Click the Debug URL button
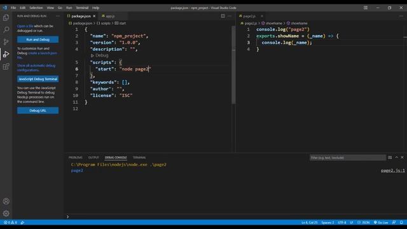Viewport: 407px width, 229px height. pyautogui.click(x=38, y=111)
